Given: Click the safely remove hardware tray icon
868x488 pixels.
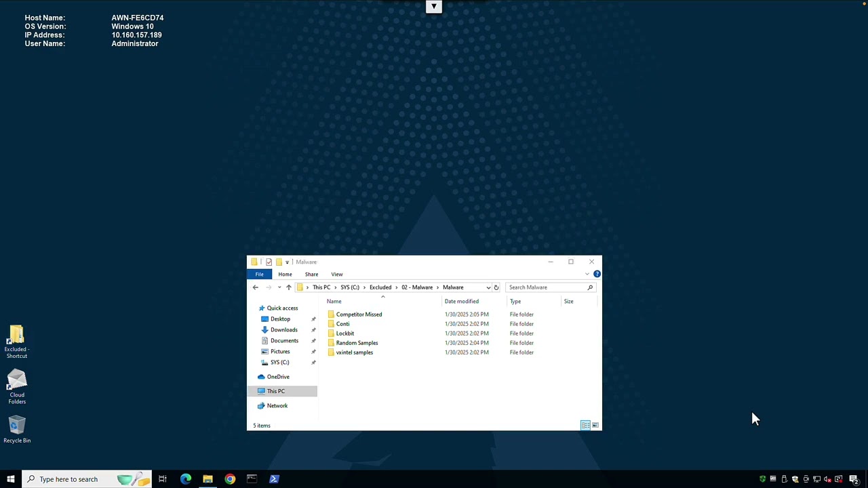Looking at the screenshot, I should pyautogui.click(x=784, y=479).
